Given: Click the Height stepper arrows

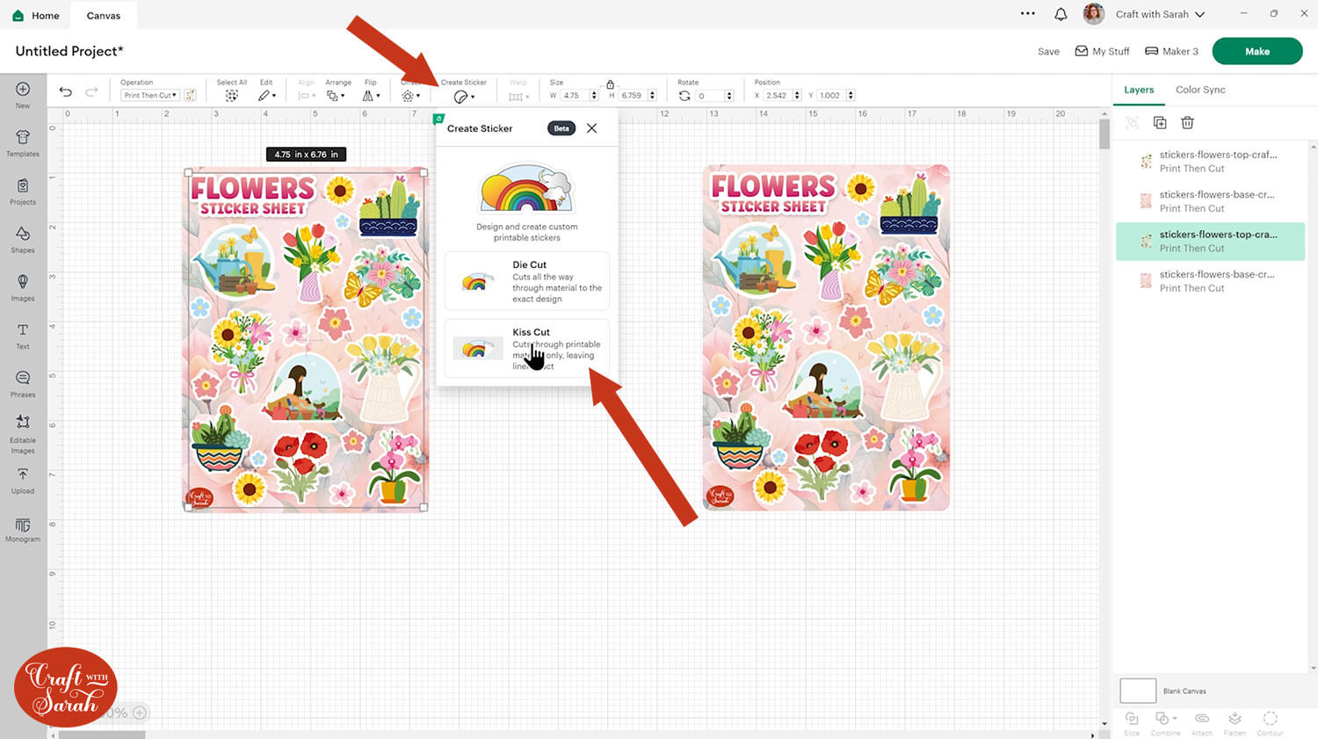Looking at the screenshot, I should (x=653, y=96).
